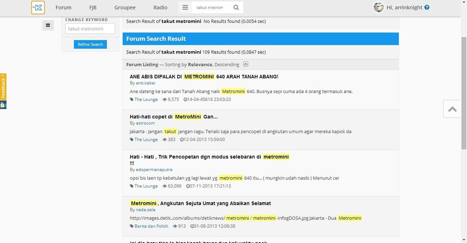Click the views eye icon showing 63,096

click(165, 186)
